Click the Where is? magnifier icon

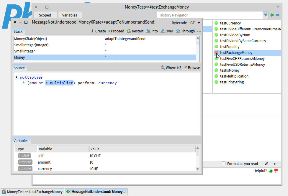click(163, 67)
